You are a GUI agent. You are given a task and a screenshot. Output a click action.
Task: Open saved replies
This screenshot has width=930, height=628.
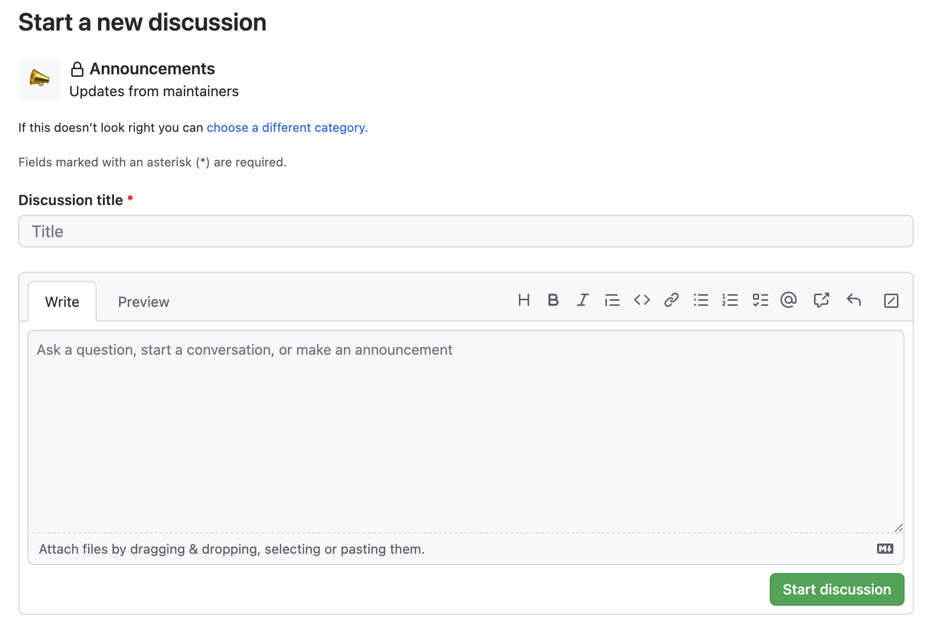coord(854,300)
